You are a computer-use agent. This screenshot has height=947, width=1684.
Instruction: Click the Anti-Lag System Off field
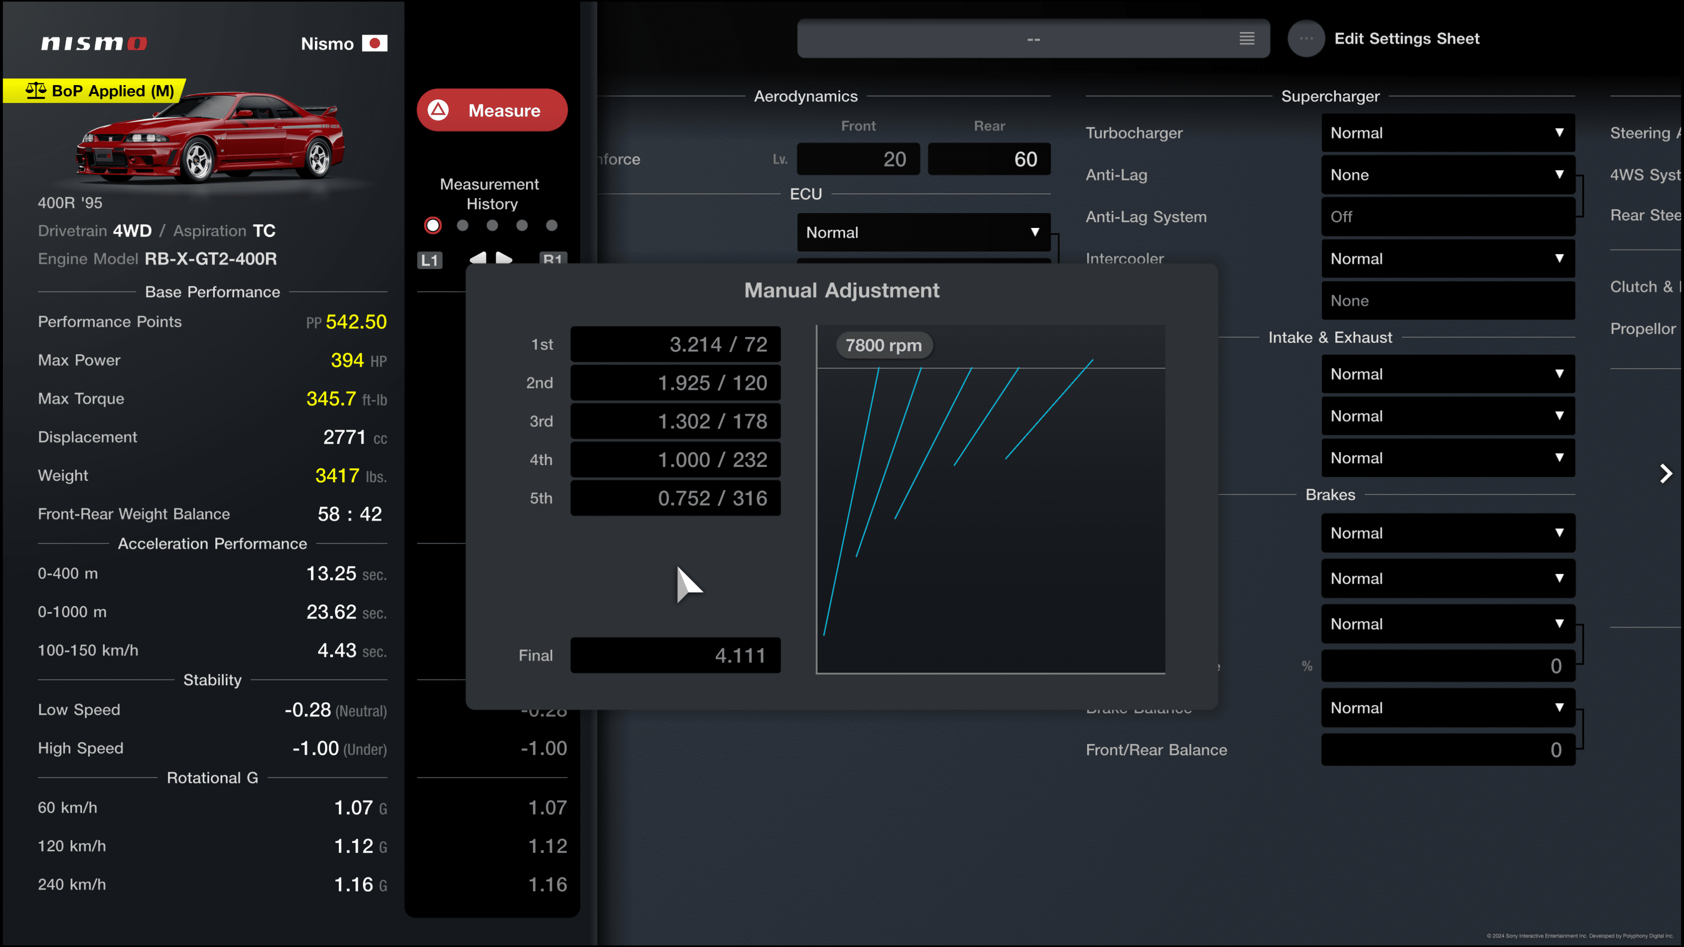click(x=1448, y=216)
